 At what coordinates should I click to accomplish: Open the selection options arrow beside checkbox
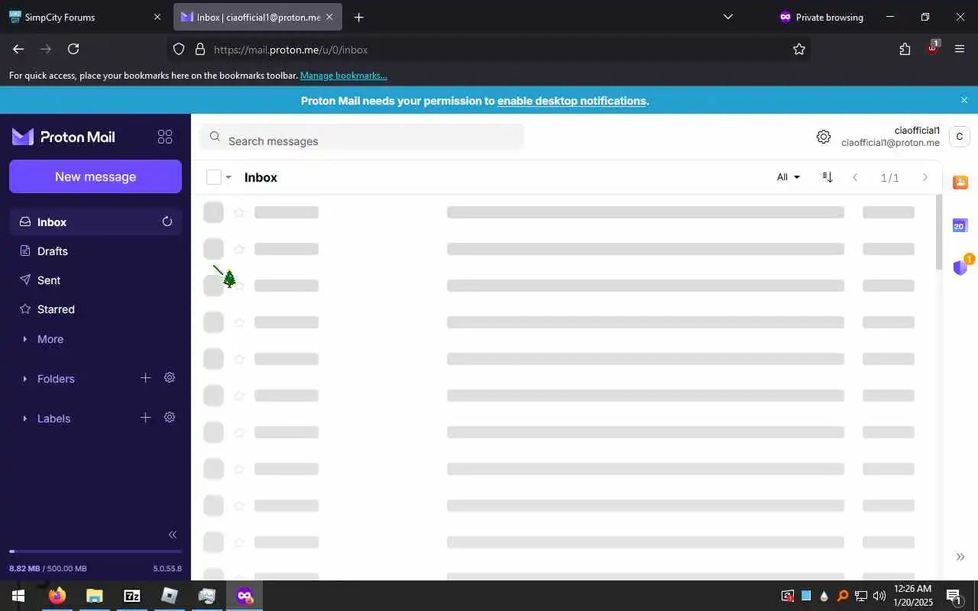pos(228,177)
